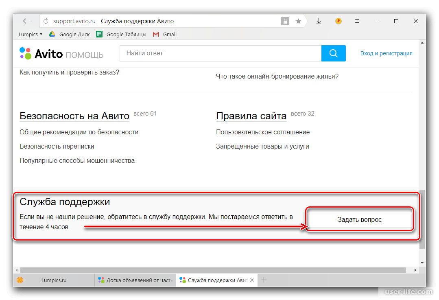Click the vertical scrollbar thumb
439x300 pixels.
(422, 219)
